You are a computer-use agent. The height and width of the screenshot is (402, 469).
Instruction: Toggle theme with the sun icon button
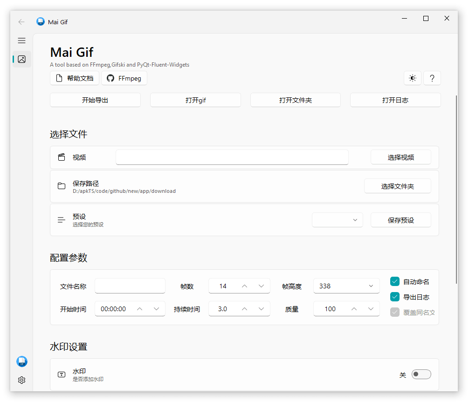[x=413, y=78]
